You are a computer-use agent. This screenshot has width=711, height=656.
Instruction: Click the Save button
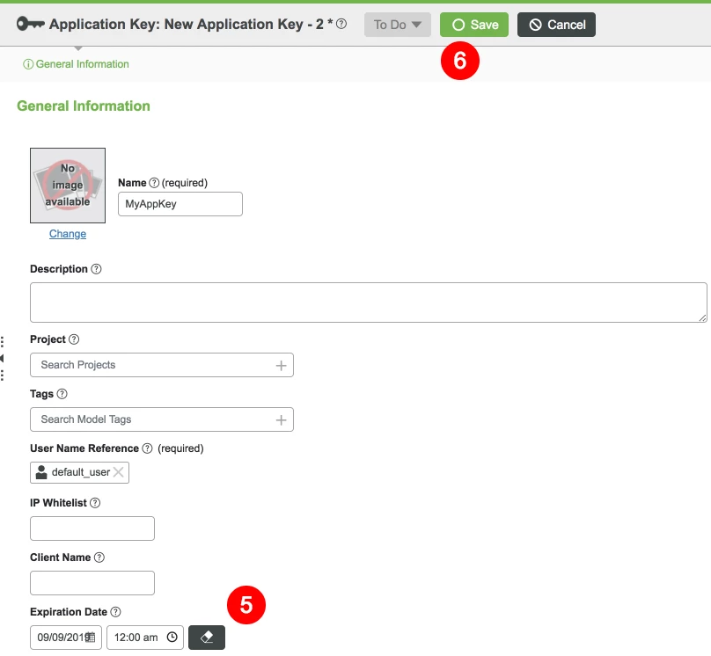[473, 25]
